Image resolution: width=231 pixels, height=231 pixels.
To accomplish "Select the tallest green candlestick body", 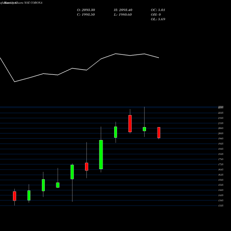I will pyautogui.click(x=101, y=154).
